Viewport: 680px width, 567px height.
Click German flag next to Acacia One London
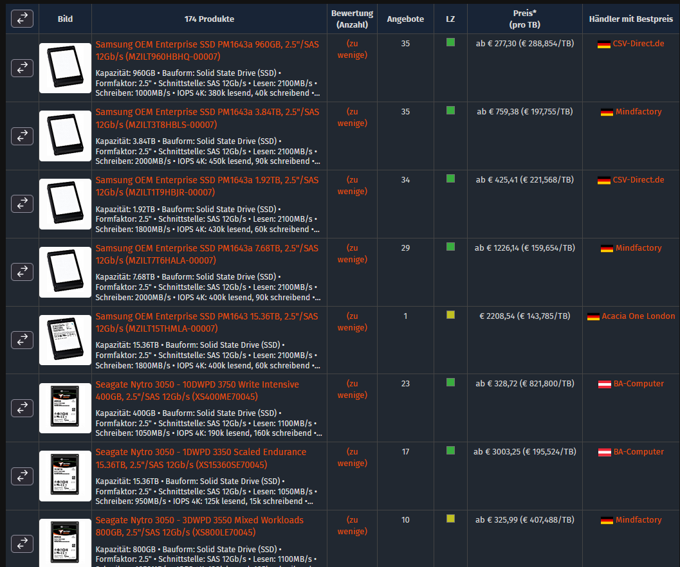(593, 316)
